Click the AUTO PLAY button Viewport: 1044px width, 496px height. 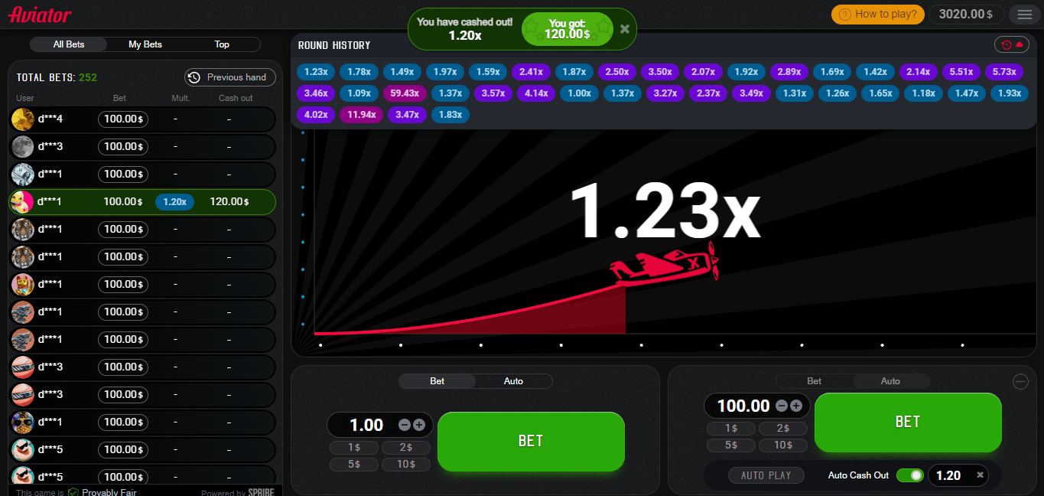point(766,475)
